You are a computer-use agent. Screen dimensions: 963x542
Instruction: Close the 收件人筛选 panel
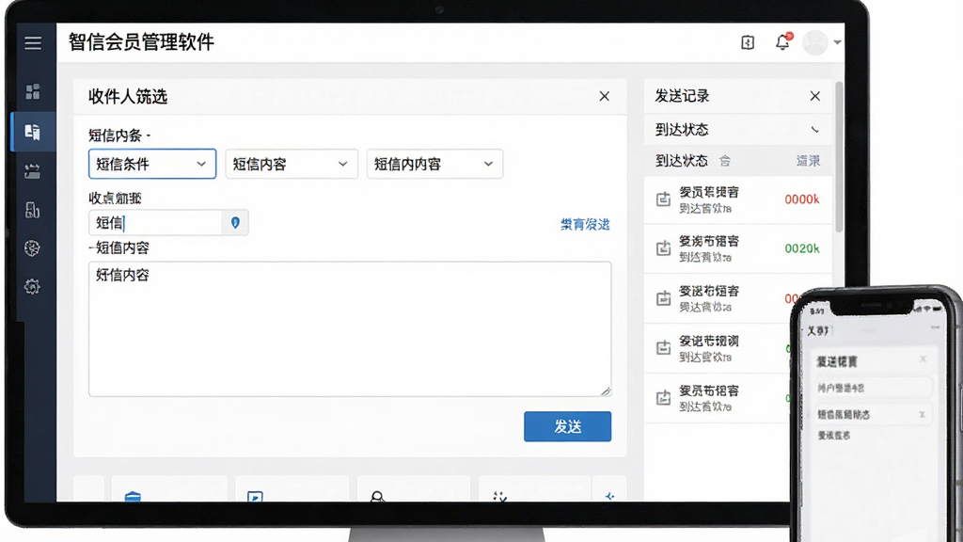coord(605,97)
